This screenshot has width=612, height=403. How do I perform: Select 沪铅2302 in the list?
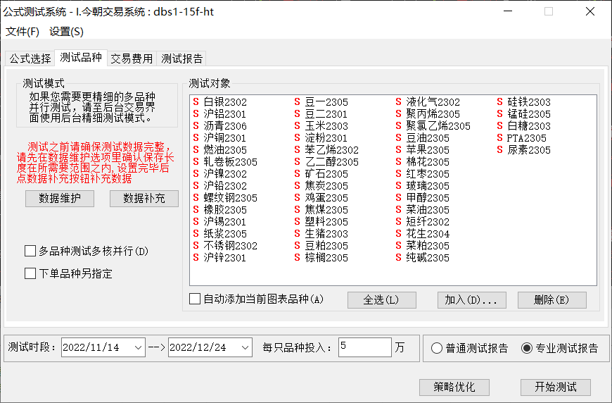click(225, 186)
